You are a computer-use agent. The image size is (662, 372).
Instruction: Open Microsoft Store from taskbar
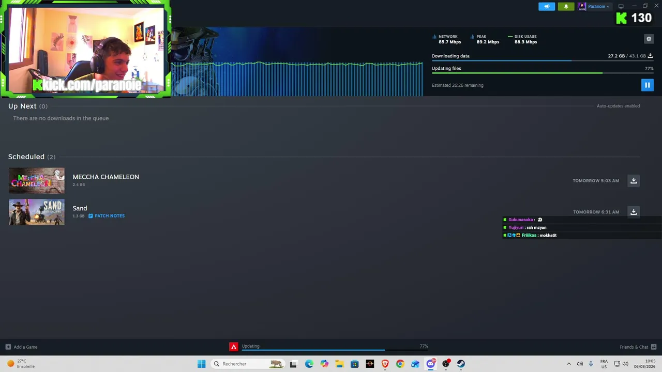pos(354,364)
